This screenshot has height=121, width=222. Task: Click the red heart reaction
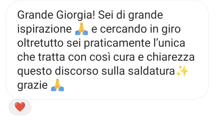pyautogui.click(x=20, y=107)
